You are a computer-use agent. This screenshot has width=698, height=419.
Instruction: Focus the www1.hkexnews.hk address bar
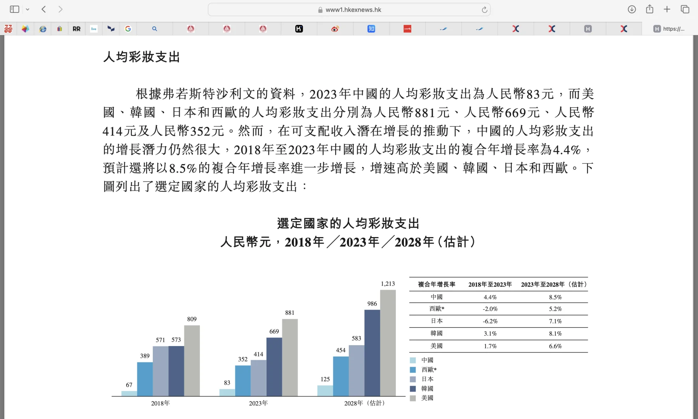pos(349,10)
